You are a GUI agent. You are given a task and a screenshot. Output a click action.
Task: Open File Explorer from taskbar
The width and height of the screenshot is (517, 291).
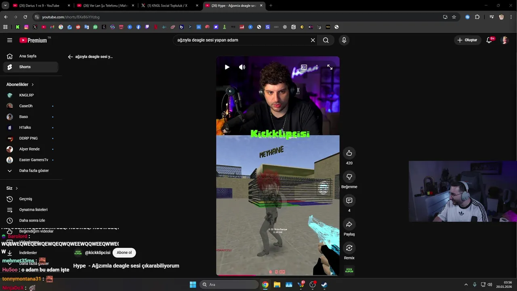pos(277,285)
